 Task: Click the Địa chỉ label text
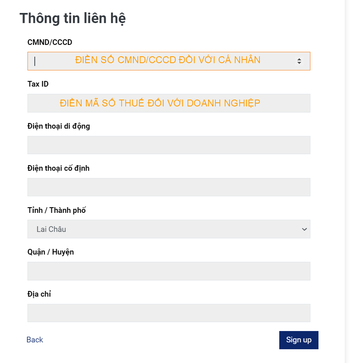(39, 294)
